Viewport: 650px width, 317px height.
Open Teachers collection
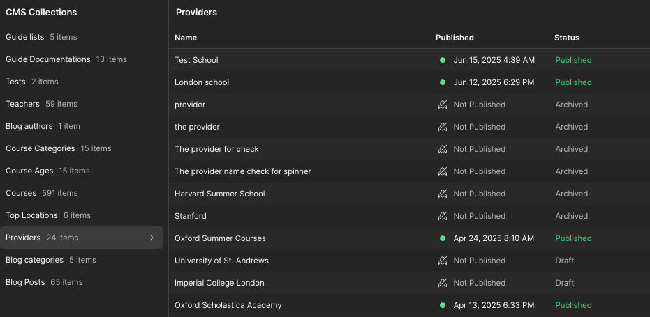[x=81, y=104]
